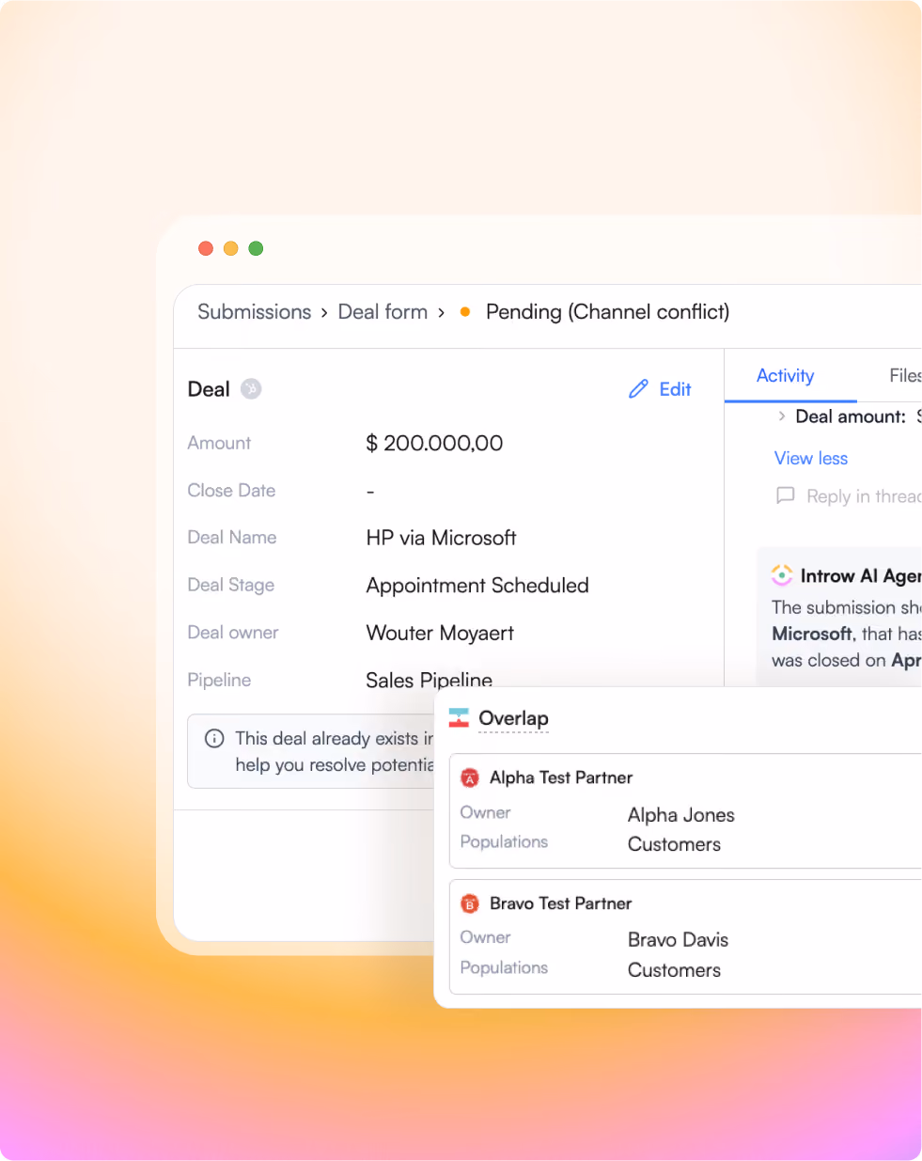The height and width of the screenshot is (1161, 922).
Task: Click the Amount field label
Action: tap(219, 443)
